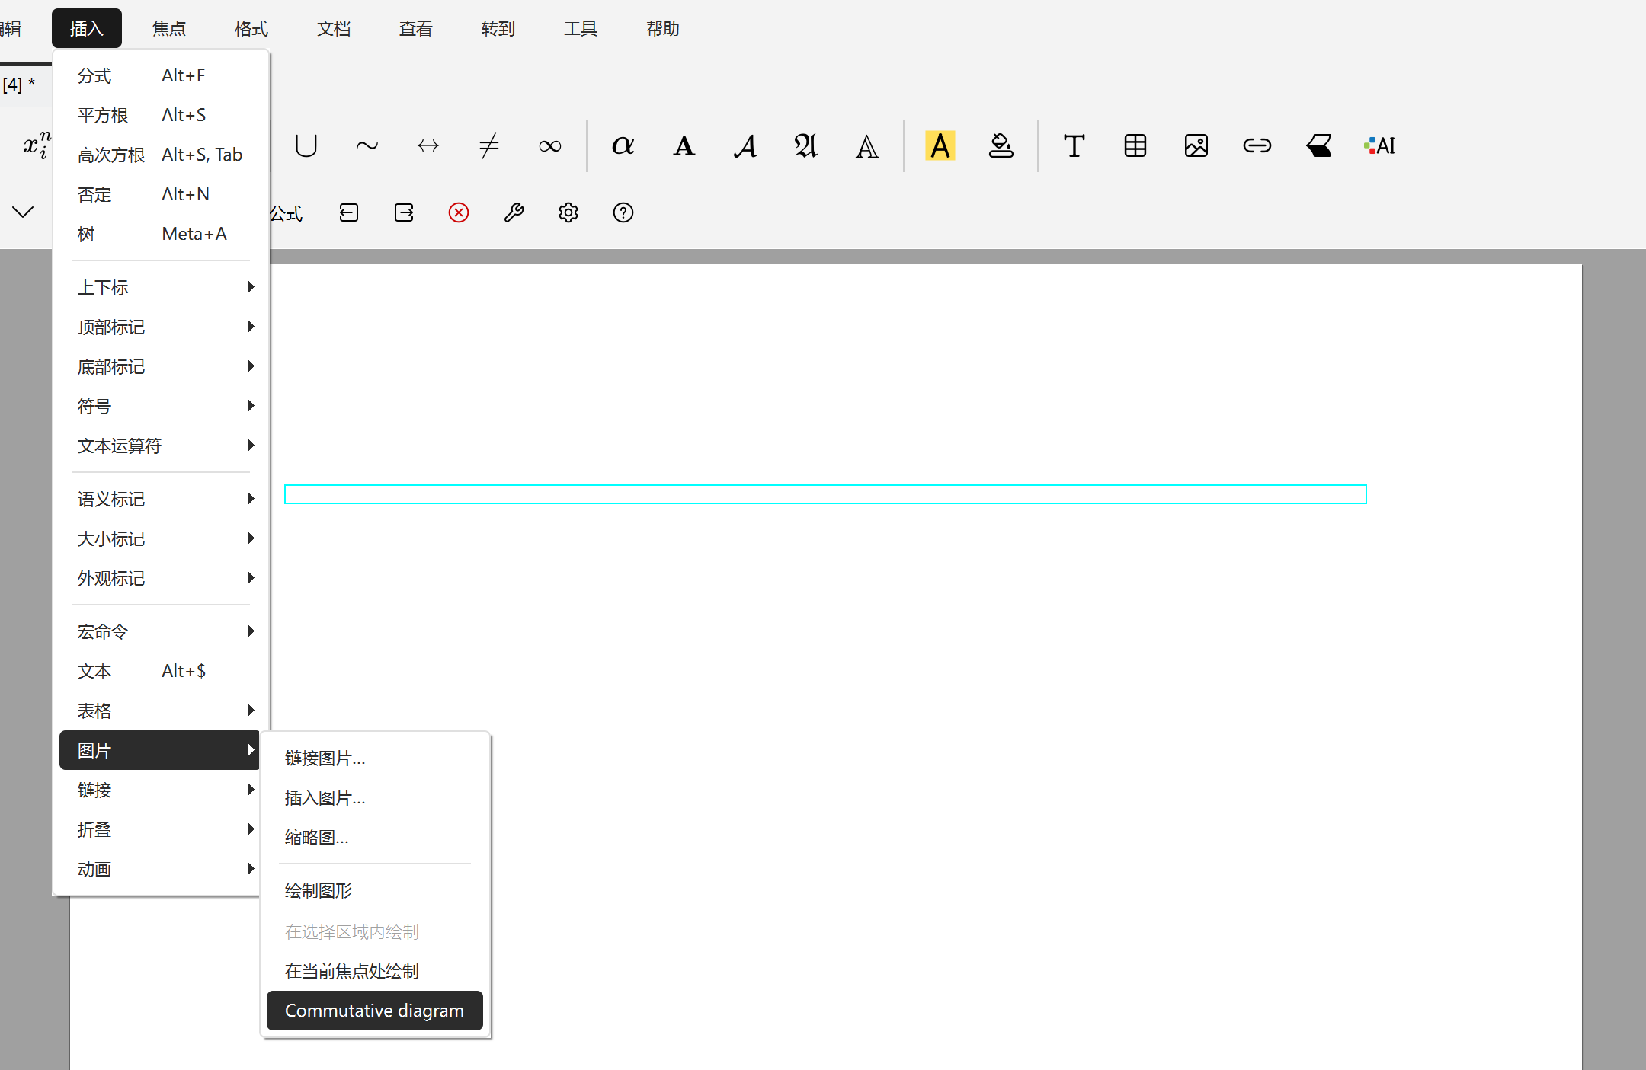Click the red circled X icon

point(459,212)
